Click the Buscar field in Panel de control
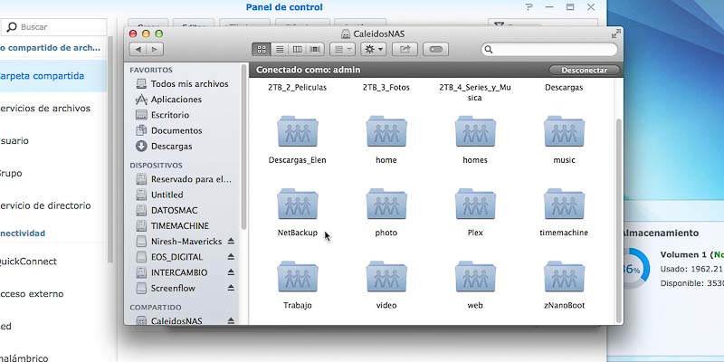Viewport: 724px width, 362px height. click(54, 27)
